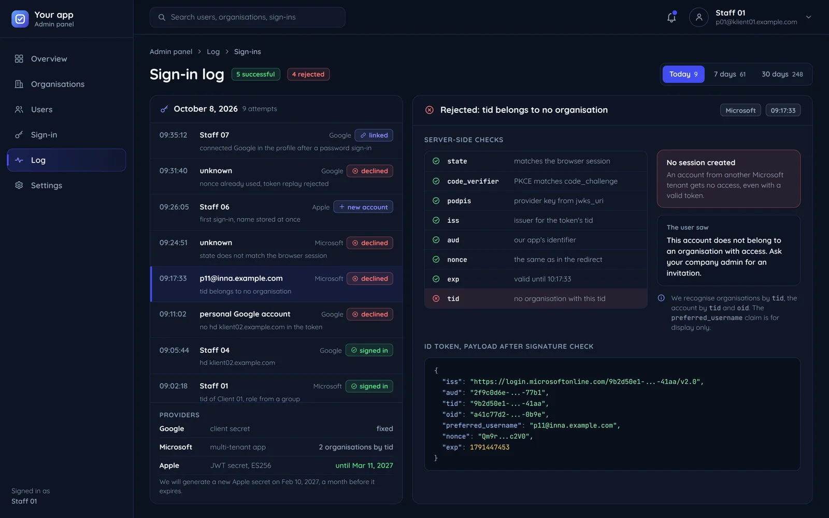The image size is (829, 518).
Task: Click signed in badge on Staff 01 row
Action: tap(369, 386)
